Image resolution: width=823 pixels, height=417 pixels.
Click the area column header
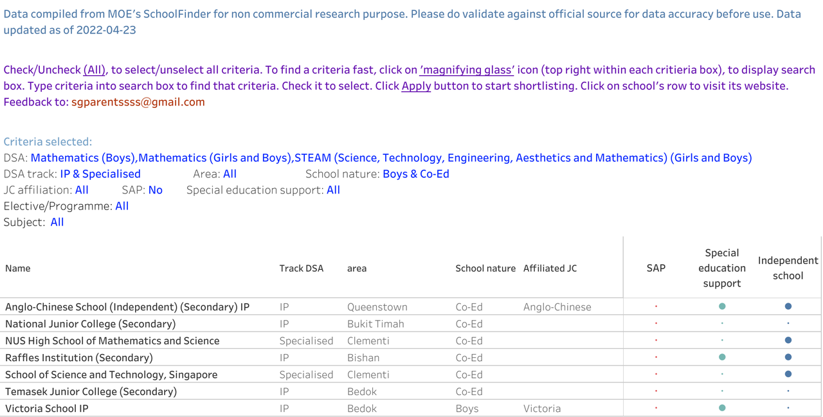tap(357, 269)
